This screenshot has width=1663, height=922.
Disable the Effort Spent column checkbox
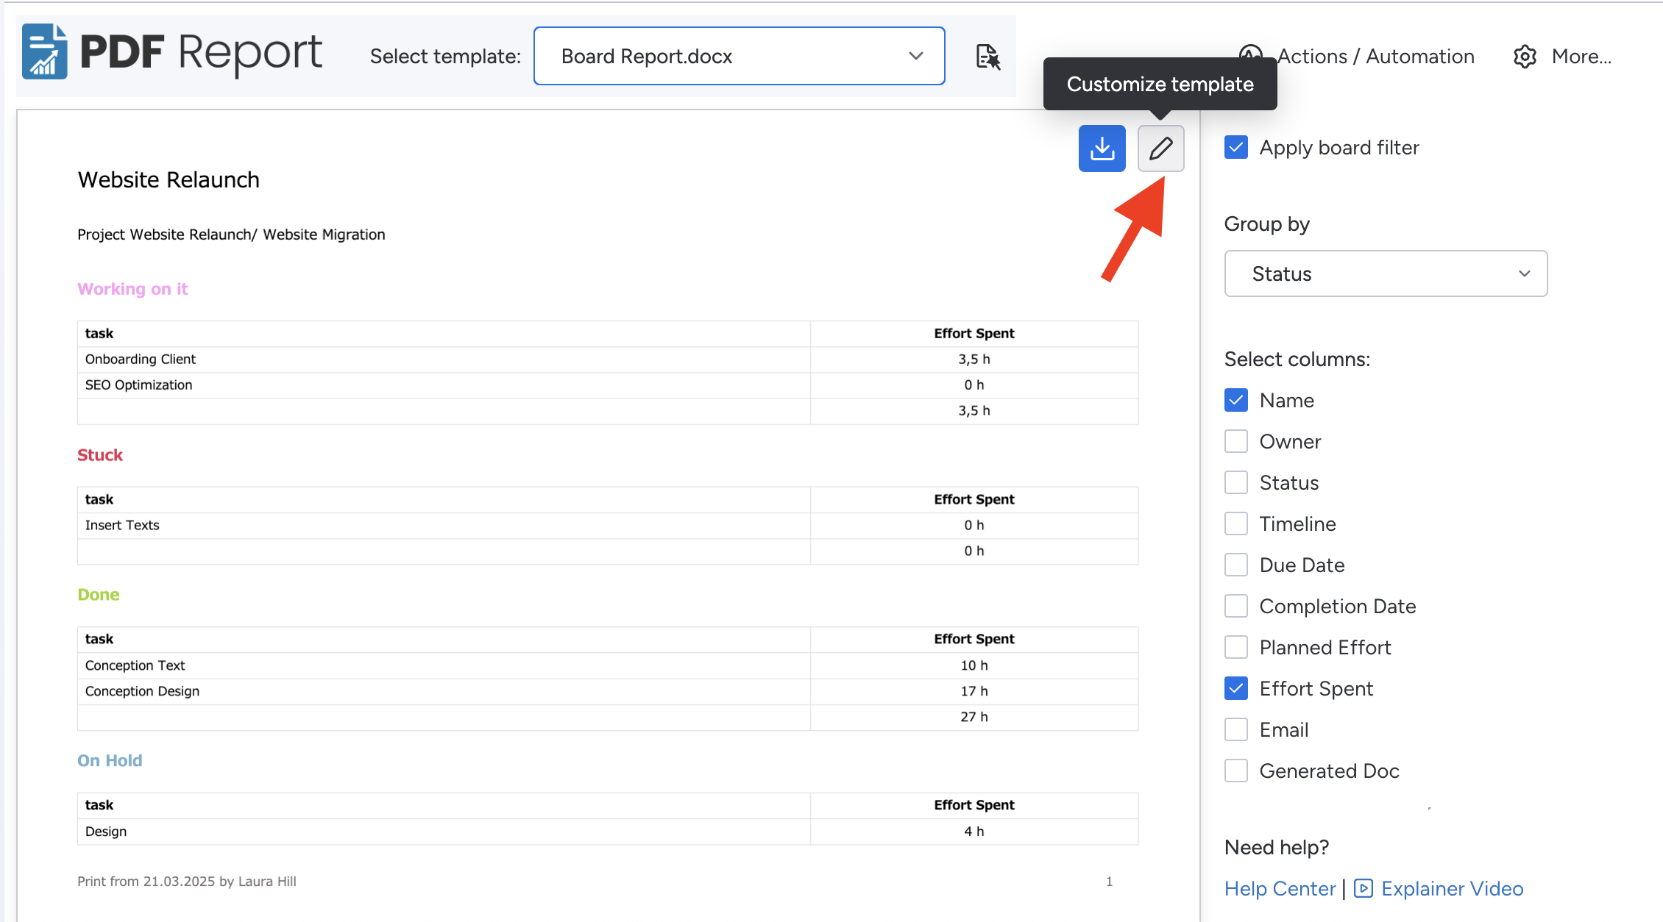tap(1236, 688)
